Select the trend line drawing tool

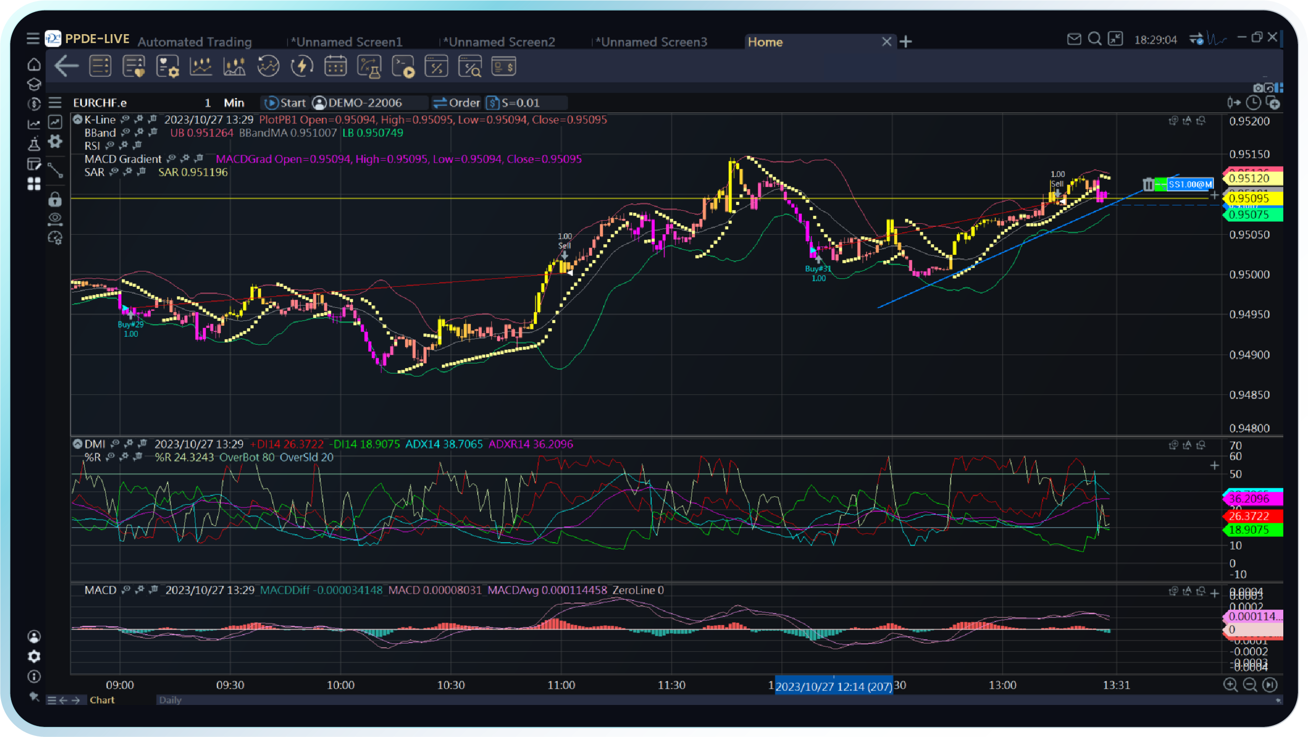coord(55,170)
